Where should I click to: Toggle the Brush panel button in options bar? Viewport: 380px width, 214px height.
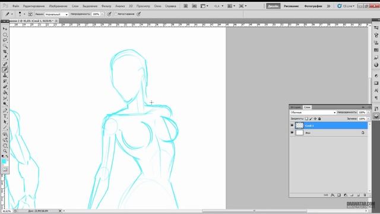tap(30, 14)
